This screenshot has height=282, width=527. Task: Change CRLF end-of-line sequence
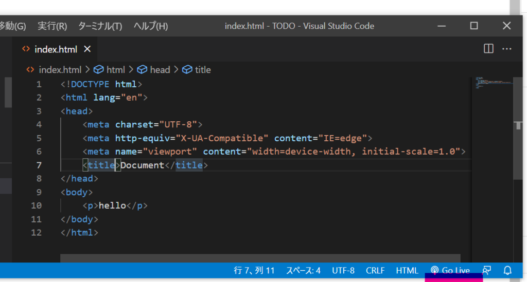point(375,270)
